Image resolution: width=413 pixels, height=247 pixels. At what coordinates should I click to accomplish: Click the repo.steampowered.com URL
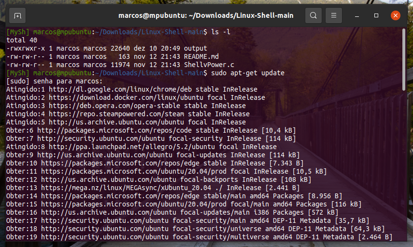116,114
